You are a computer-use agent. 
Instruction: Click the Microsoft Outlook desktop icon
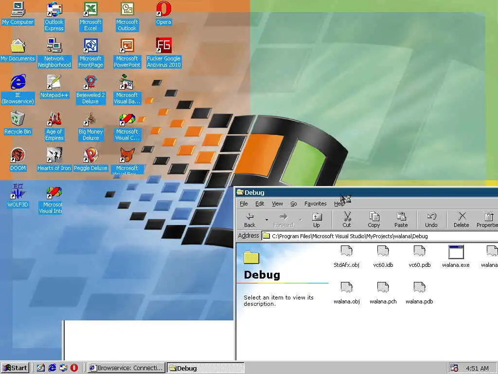(x=127, y=16)
